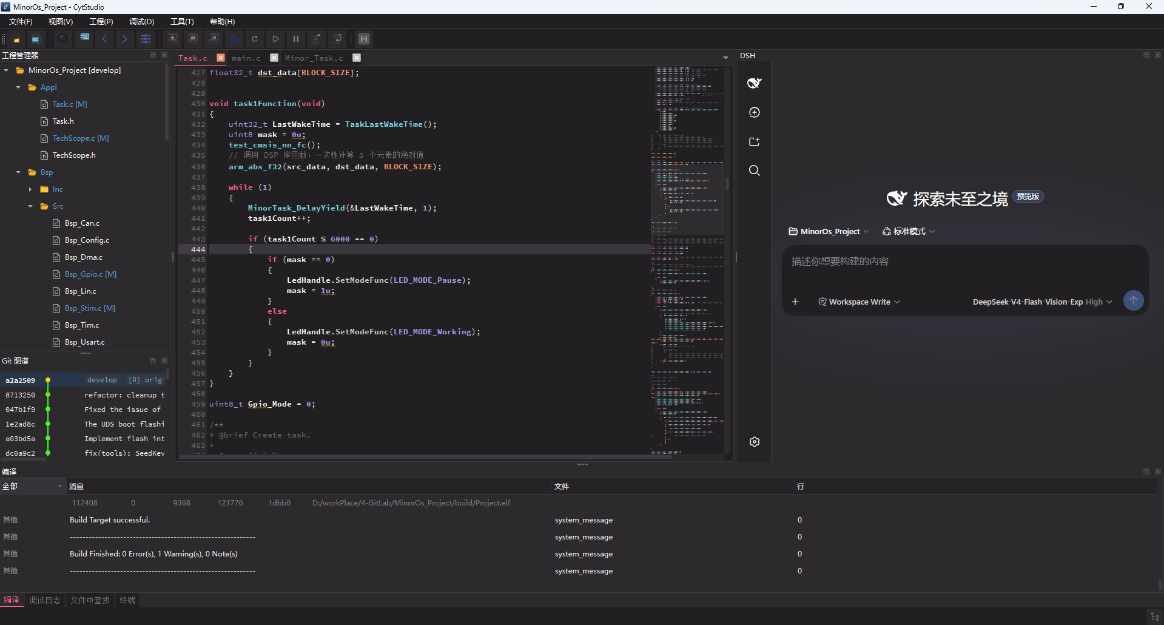The width and height of the screenshot is (1164, 625).
Task: Click the H toolbar button
Action: [364, 39]
